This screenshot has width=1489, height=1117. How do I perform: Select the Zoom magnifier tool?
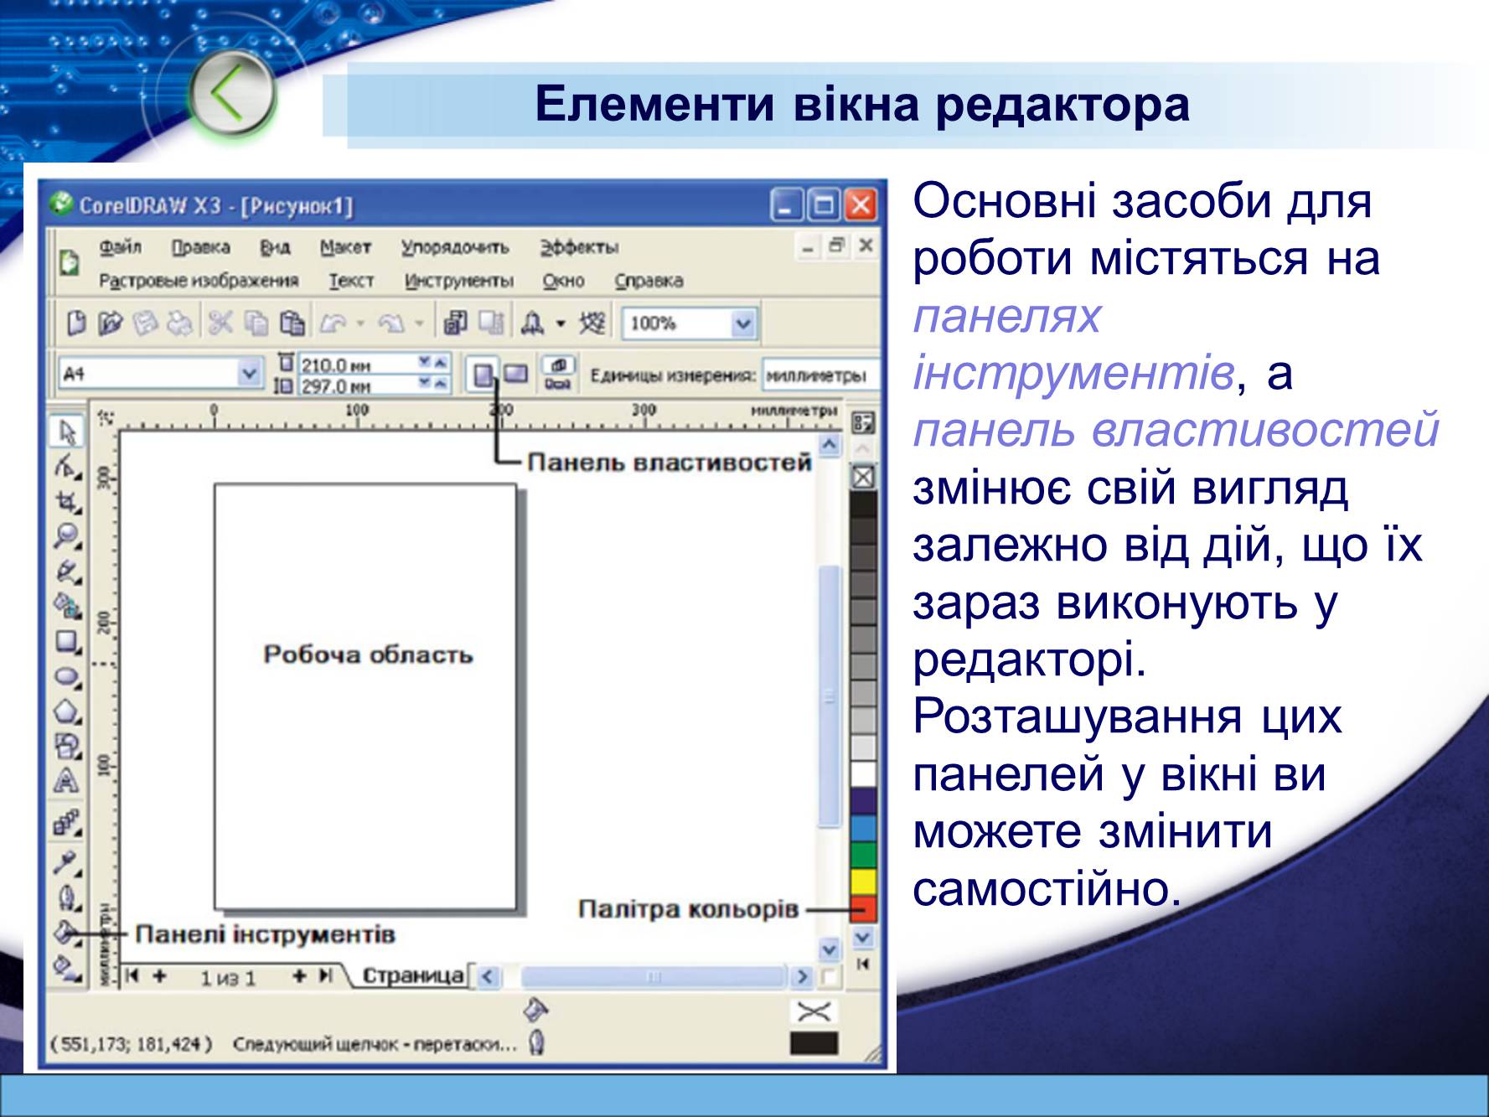click(67, 536)
